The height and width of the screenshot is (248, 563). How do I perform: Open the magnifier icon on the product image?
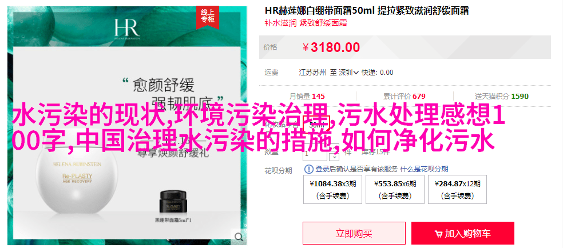click(239, 237)
